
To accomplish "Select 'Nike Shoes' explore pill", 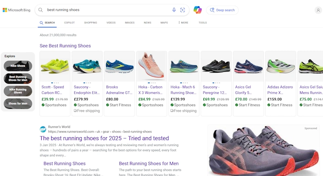I will (18, 66).
